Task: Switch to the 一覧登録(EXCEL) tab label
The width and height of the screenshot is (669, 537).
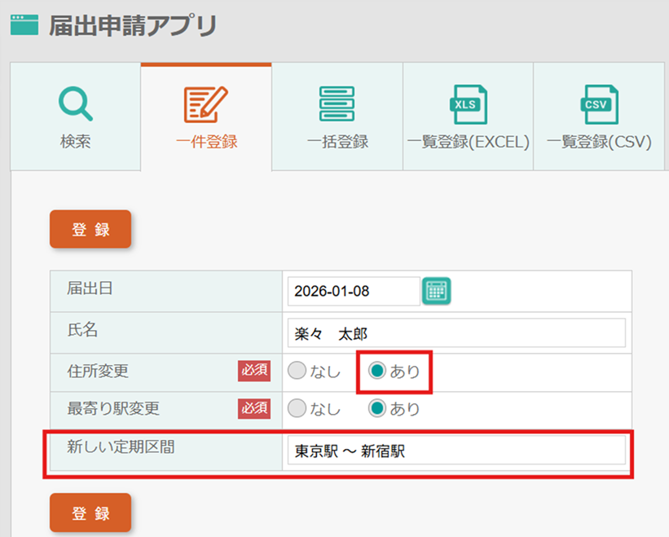Action: [468, 142]
